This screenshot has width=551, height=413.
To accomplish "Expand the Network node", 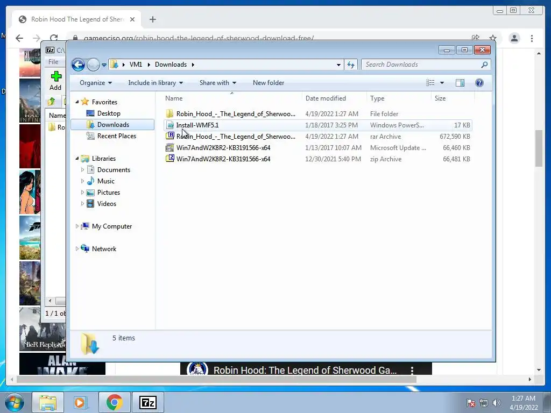I will pyautogui.click(x=77, y=248).
